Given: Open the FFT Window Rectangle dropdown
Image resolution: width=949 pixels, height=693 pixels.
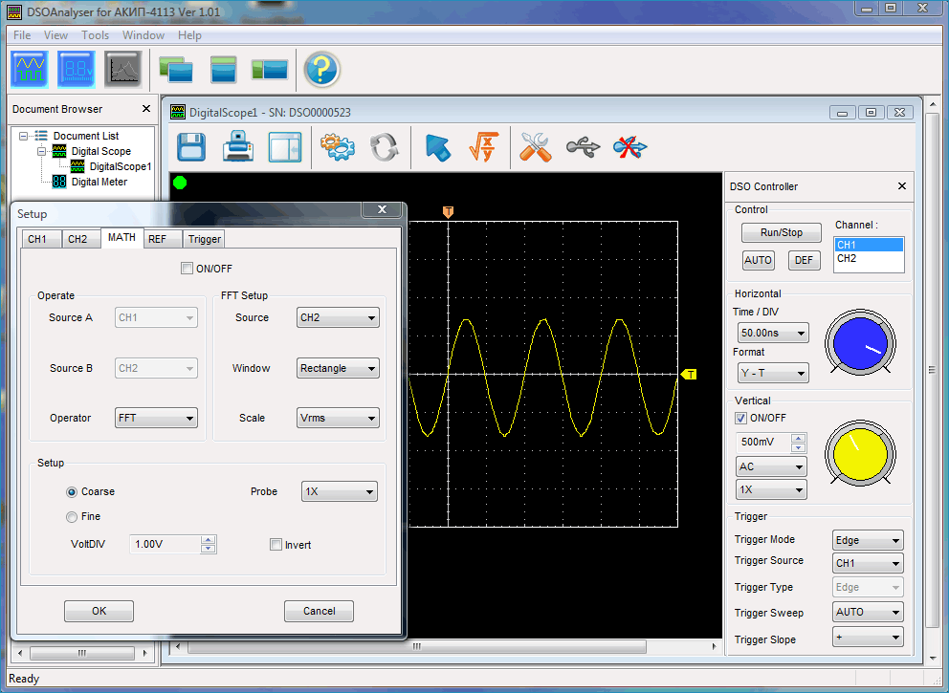Looking at the screenshot, I should click(x=338, y=368).
